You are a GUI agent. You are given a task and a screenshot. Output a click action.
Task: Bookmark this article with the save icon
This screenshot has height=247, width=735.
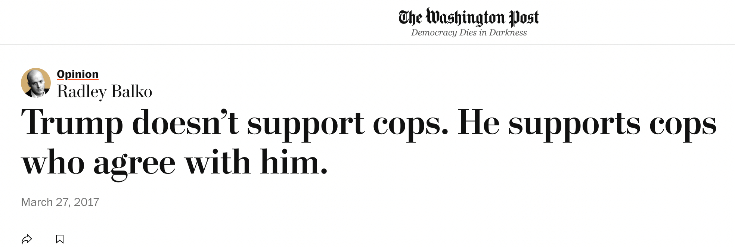(x=60, y=239)
